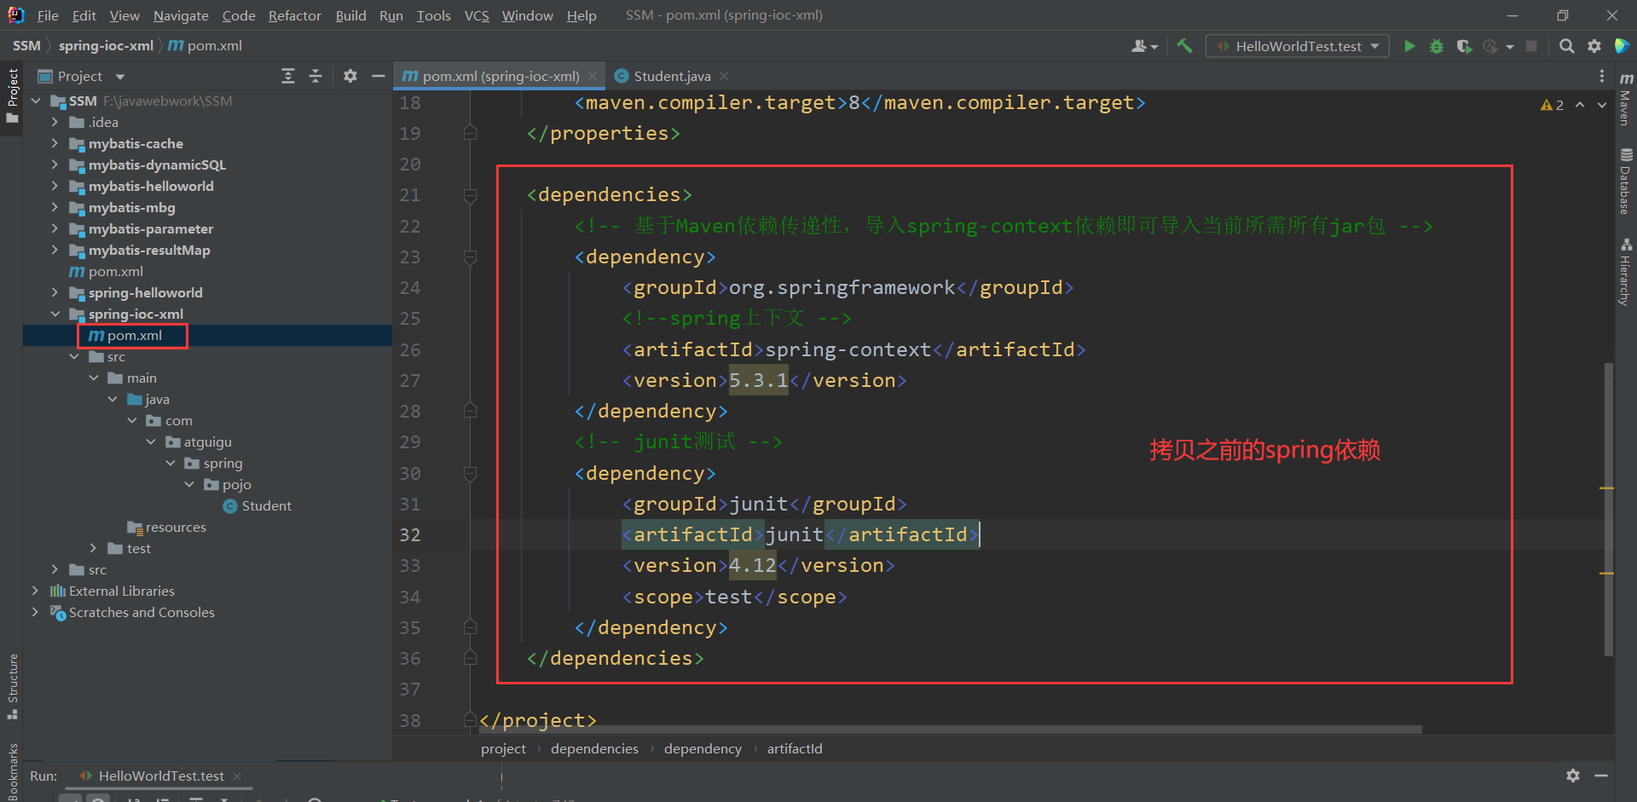Close the Student.java tab
Screen dimensions: 1637x802
click(724, 76)
